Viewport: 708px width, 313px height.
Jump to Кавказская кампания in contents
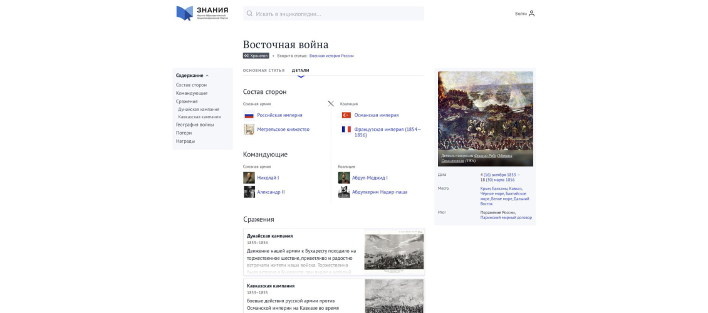(199, 117)
